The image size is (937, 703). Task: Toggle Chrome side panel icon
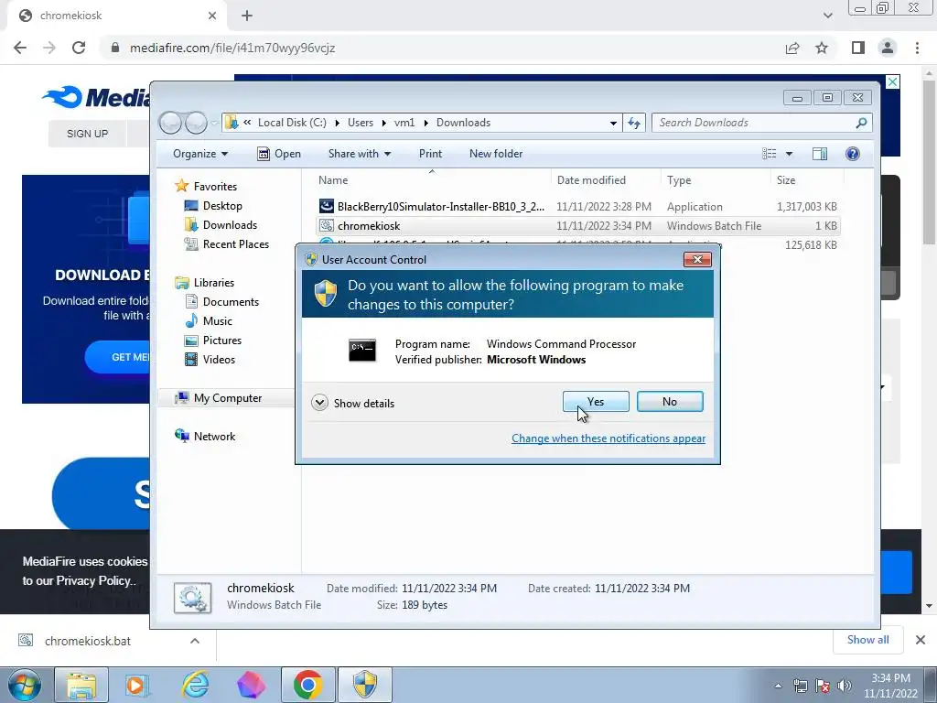857,48
